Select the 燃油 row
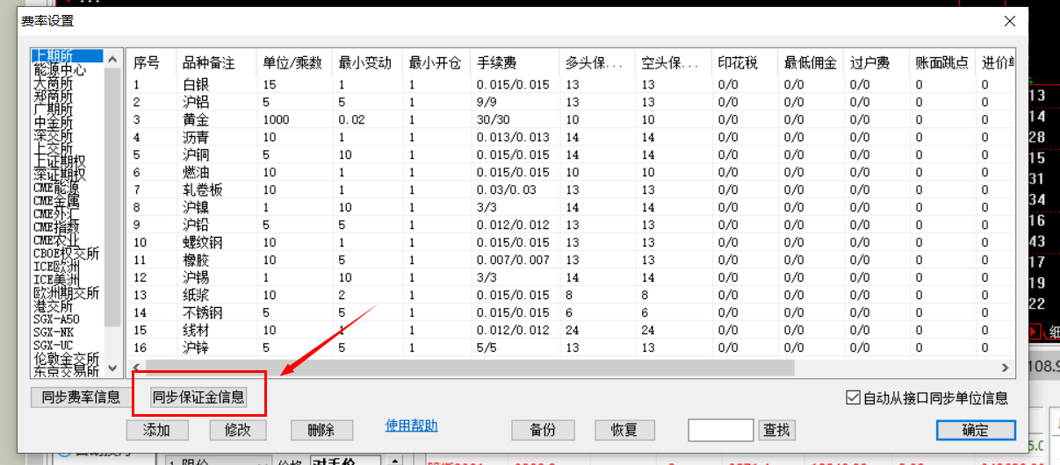 point(571,172)
